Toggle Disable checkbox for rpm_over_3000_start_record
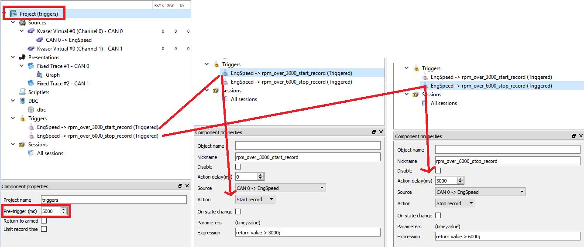Viewport: 584px width, 247px height. tap(238, 167)
